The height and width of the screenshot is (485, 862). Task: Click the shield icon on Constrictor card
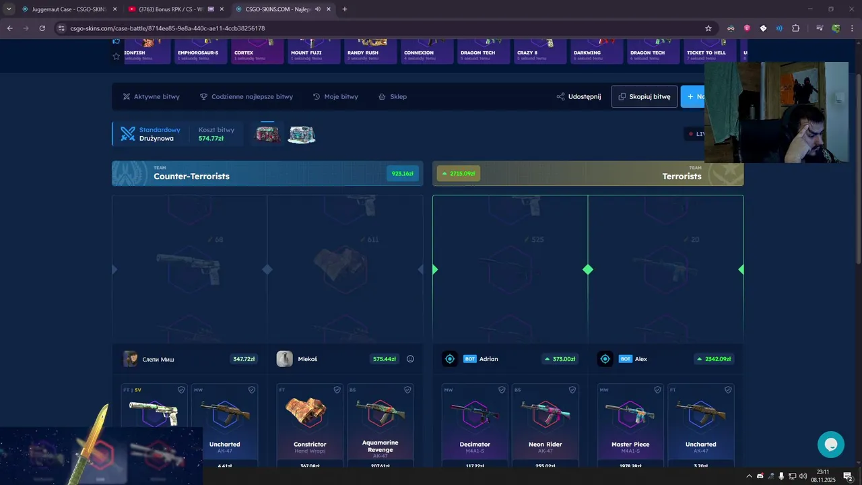pyautogui.click(x=337, y=389)
